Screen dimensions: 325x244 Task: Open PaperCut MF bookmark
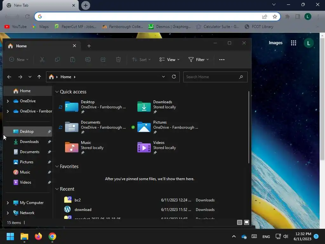click(x=76, y=27)
